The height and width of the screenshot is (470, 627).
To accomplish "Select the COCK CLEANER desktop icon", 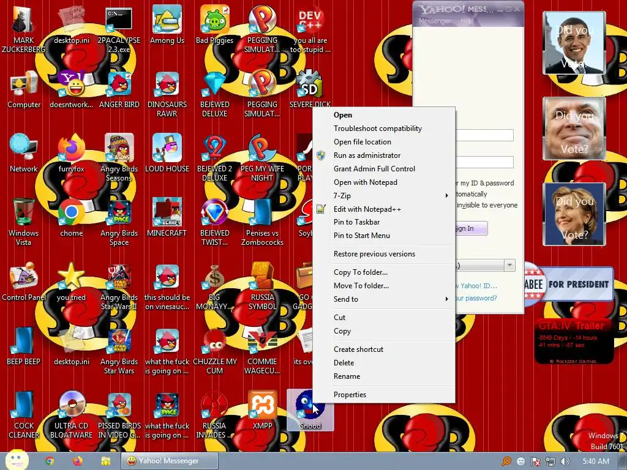I will tap(24, 415).
